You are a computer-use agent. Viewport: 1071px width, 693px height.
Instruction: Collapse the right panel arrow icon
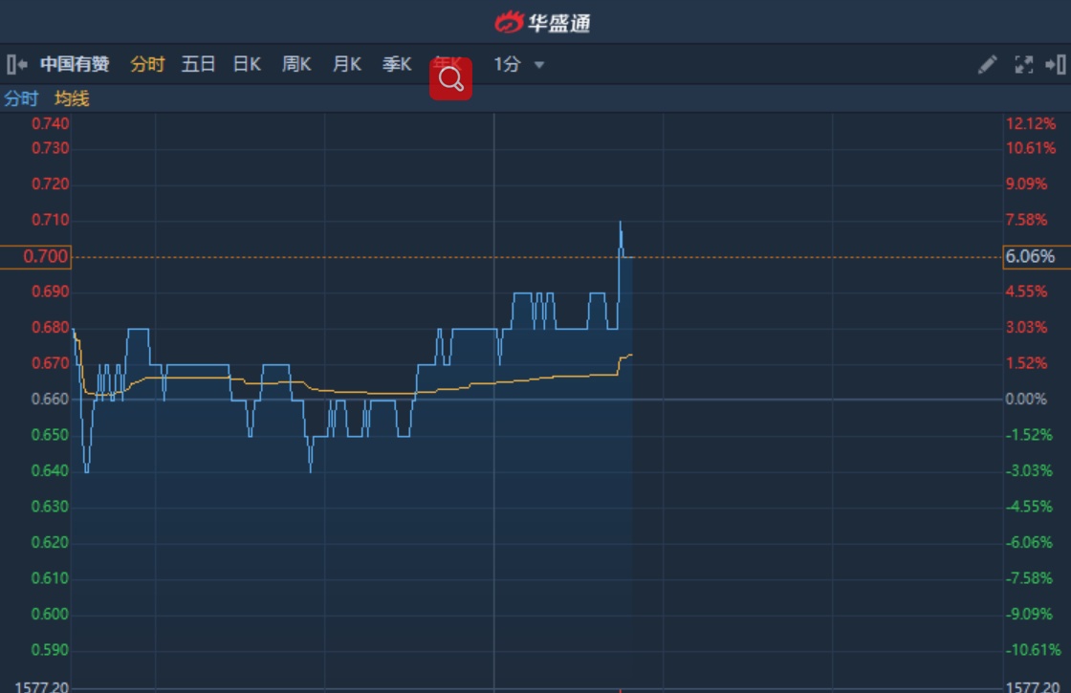pyautogui.click(x=1056, y=64)
